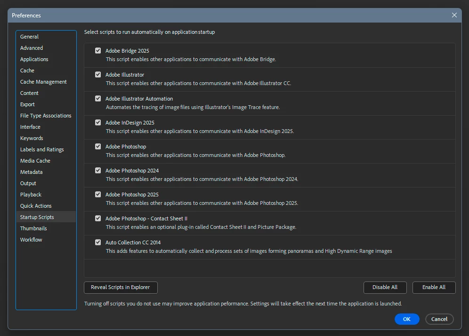Open the Applications preferences section
This screenshot has height=336, width=469.
coord(46,59)
